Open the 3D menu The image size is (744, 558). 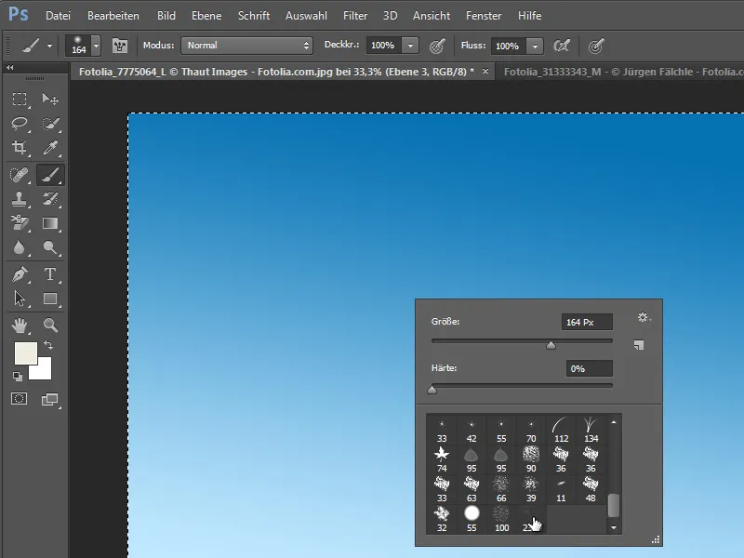390,16
